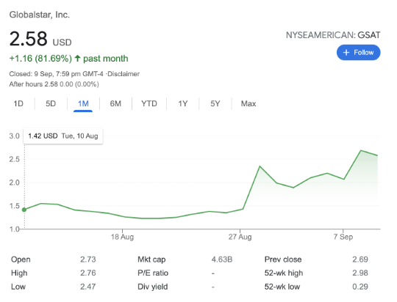The image size is (397, 302).
Task: Click the 2.0 y-axis label
Action: [15, 183]
